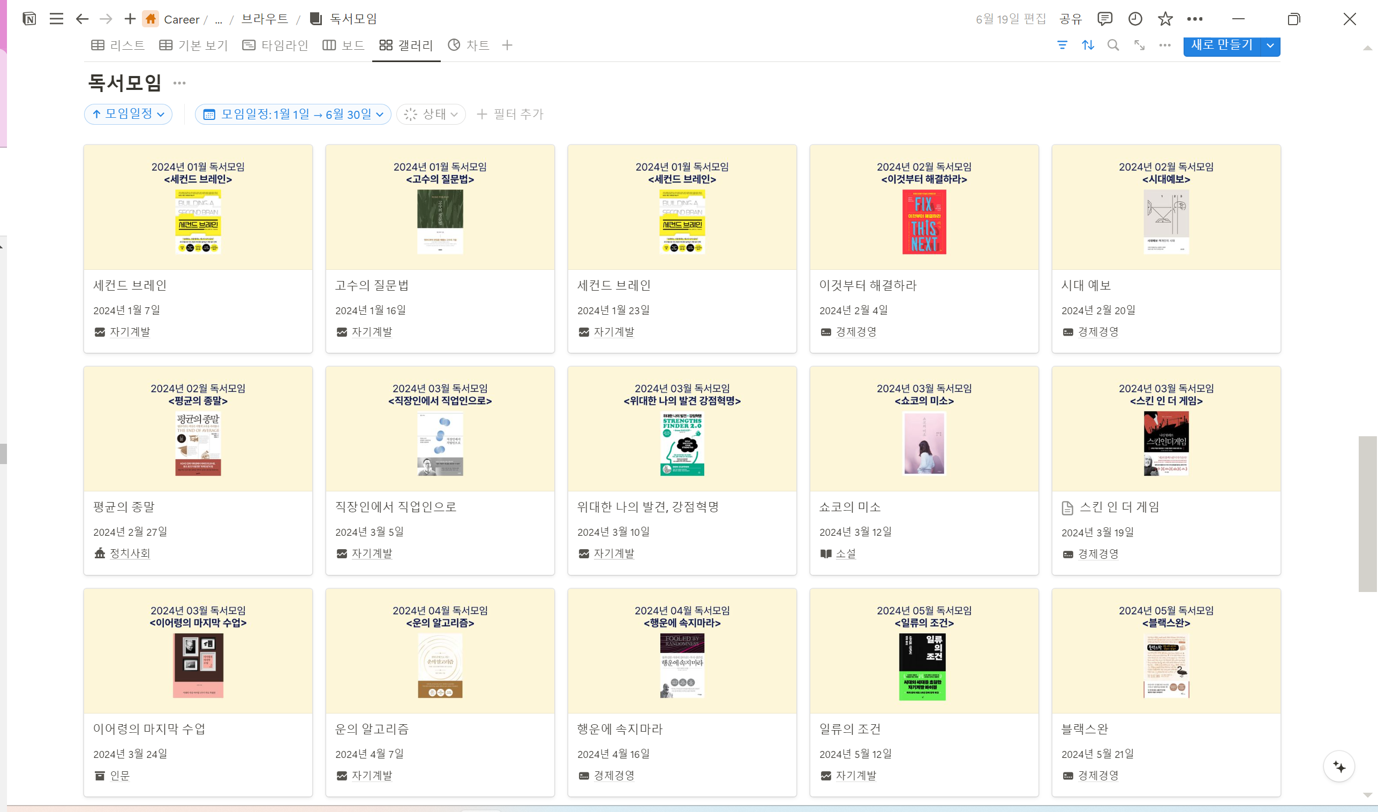Click the 필터 추가 button
Viewport: 1378px width, 812px height.
click(510, 114)
